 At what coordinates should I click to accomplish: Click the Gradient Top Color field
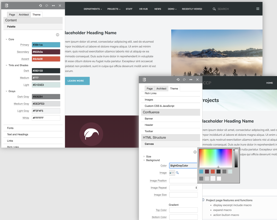(183, 210)
